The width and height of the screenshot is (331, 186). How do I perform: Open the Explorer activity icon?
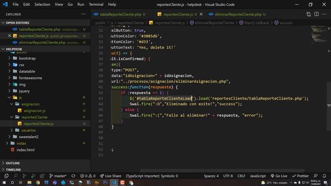[6, 176]
